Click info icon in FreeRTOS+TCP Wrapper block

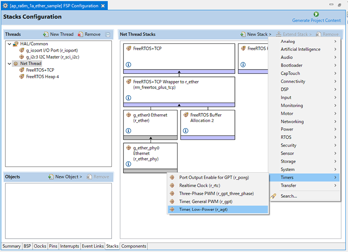(x=128, y=98)
